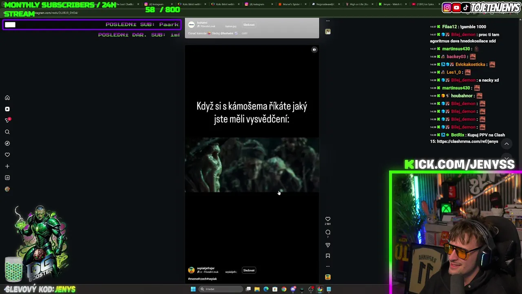The image size is (522, 294).
Task: Switch to the Nejprodávanější browser tab
Action: pyautogui.click(x=325, y=4)
